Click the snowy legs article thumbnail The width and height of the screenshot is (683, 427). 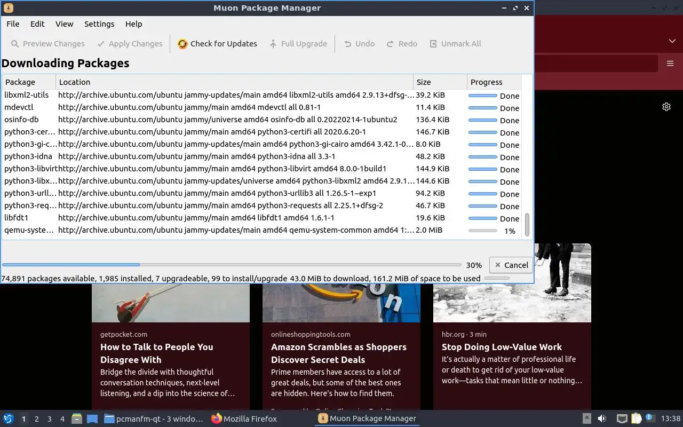point(562,283)
